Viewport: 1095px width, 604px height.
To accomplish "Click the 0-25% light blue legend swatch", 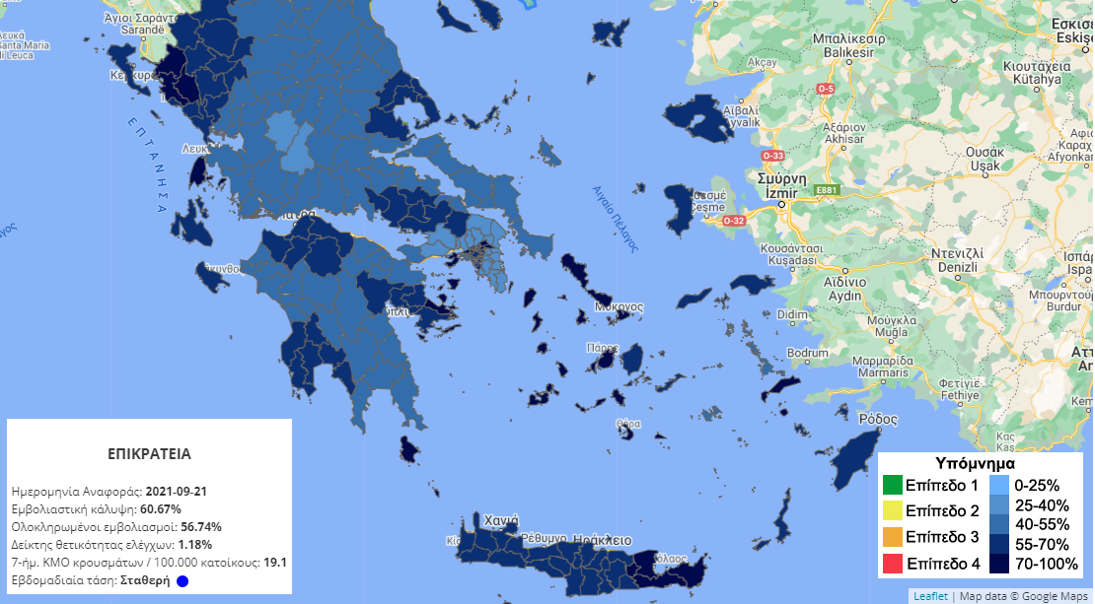I will [x=1000, y=485].
